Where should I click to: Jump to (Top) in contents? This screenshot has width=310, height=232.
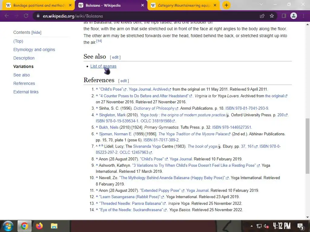(18, 41)
